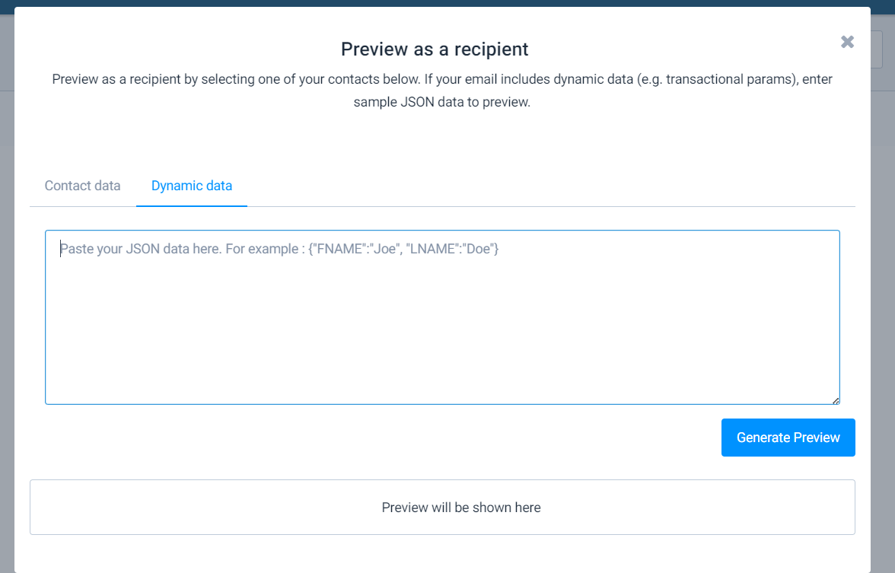895x573 pixels.
Task: Click the textarea resize handle corner
Action: click(x=835, y=400)
